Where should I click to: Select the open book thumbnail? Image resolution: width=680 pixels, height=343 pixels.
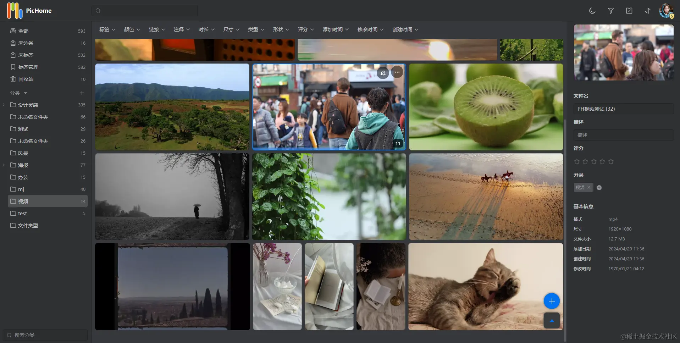(329, 287)
